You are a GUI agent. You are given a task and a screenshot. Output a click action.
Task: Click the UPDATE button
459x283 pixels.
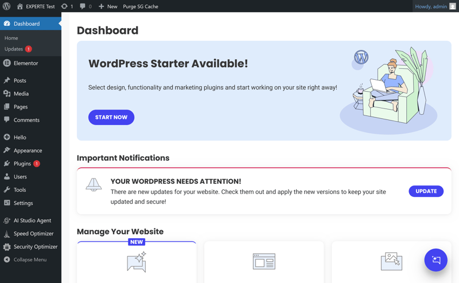point(426,191)
